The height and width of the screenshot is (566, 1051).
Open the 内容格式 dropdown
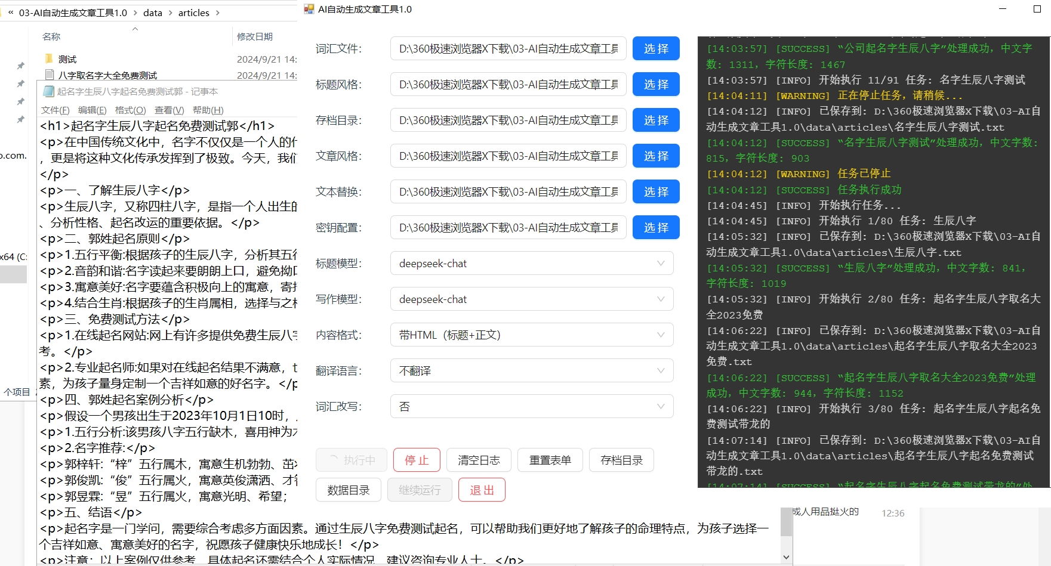coord(532,335)
